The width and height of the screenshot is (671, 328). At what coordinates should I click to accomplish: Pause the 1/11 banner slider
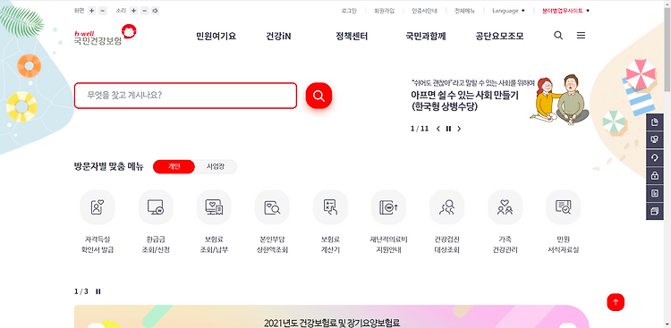pos(448,129)
